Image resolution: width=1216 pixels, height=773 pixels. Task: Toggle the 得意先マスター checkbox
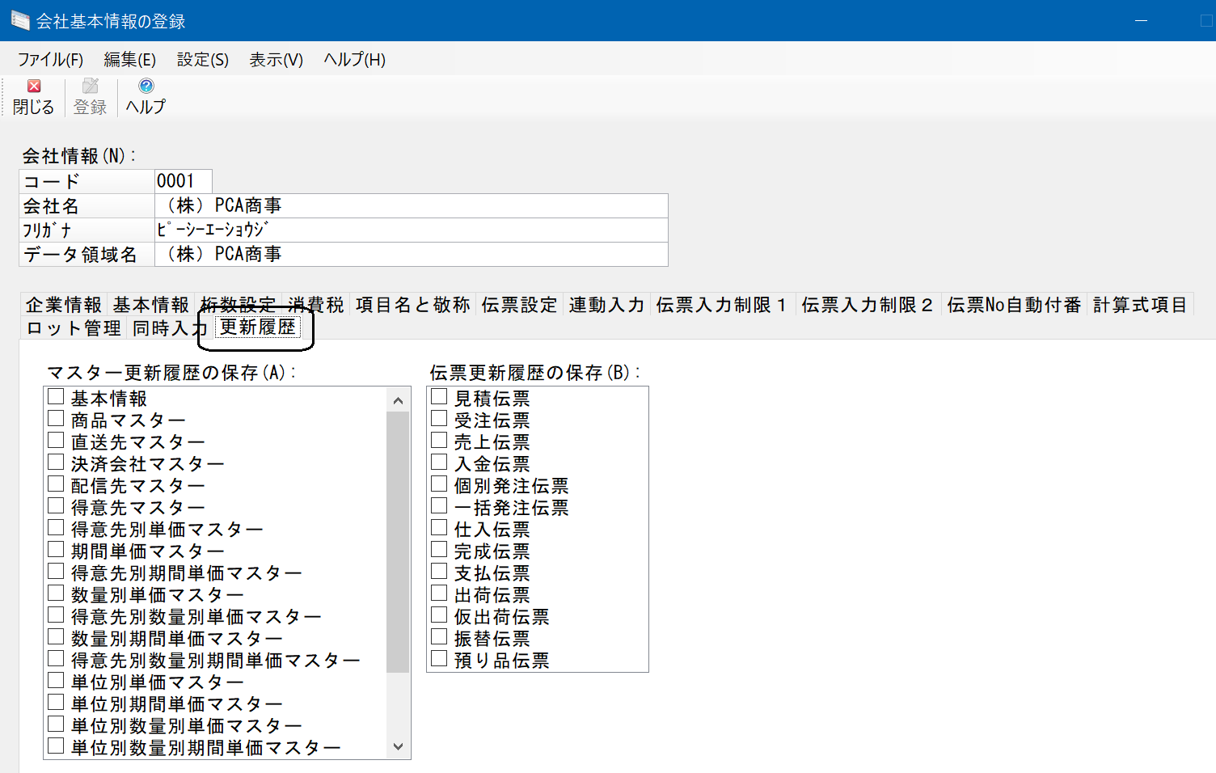coord(56,506)
